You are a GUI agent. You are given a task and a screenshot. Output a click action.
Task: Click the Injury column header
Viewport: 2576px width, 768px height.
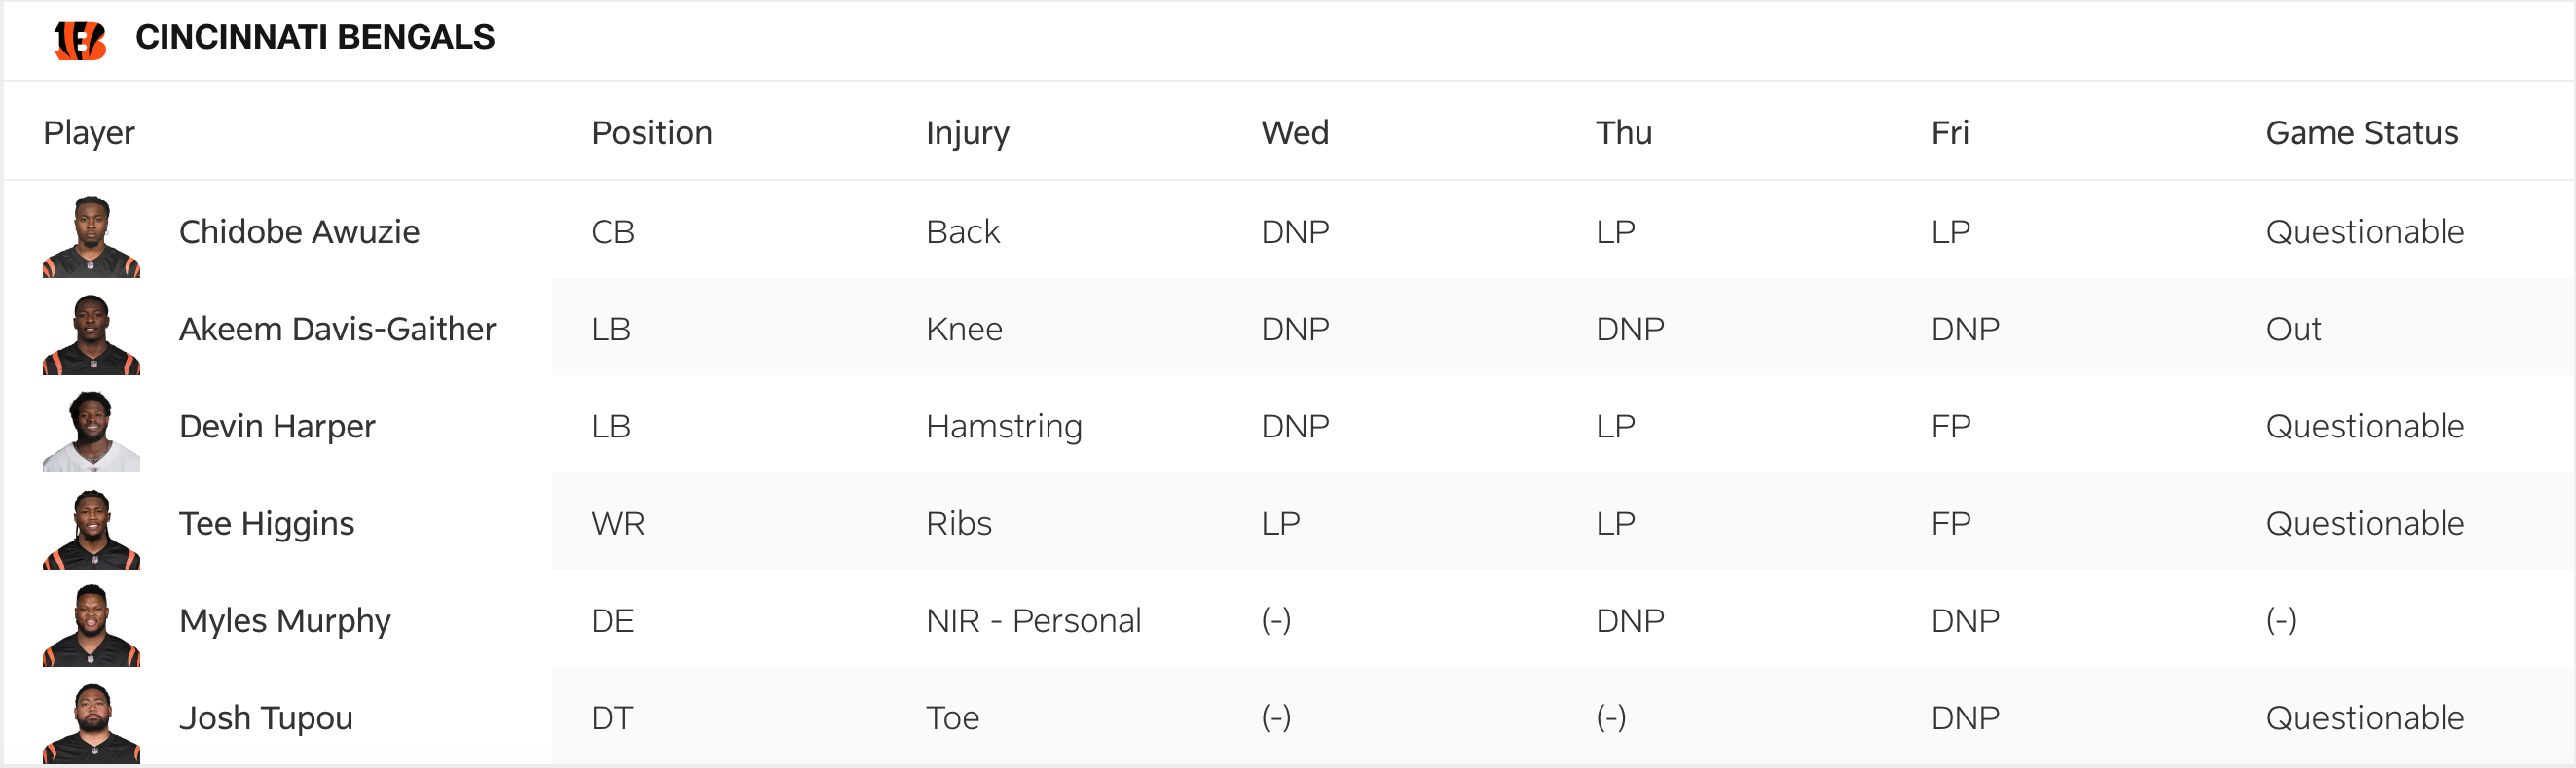click(967, 133)
